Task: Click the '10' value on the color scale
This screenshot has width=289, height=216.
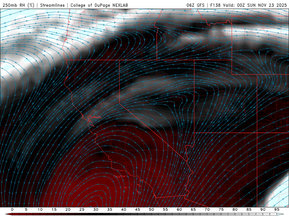Action: pos(40,210)
